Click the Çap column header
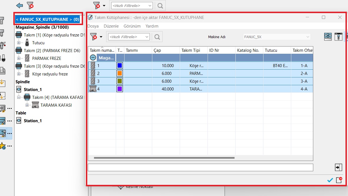The width and height of the screenshot is (348, 196). point(166,50)
